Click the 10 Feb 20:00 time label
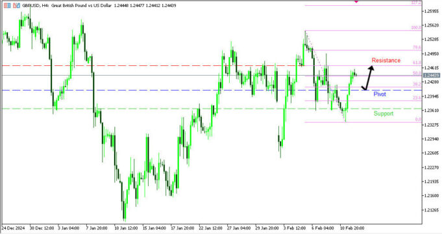The height and width of the screenshot is (234, 442). click(x=352, y=228)
